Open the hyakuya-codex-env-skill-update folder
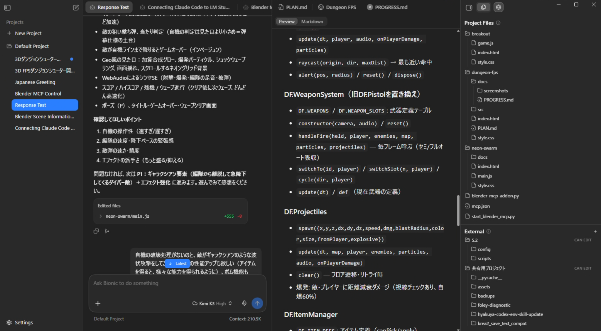The width and height of the screenshot is (601, 331). coord(507,314)
